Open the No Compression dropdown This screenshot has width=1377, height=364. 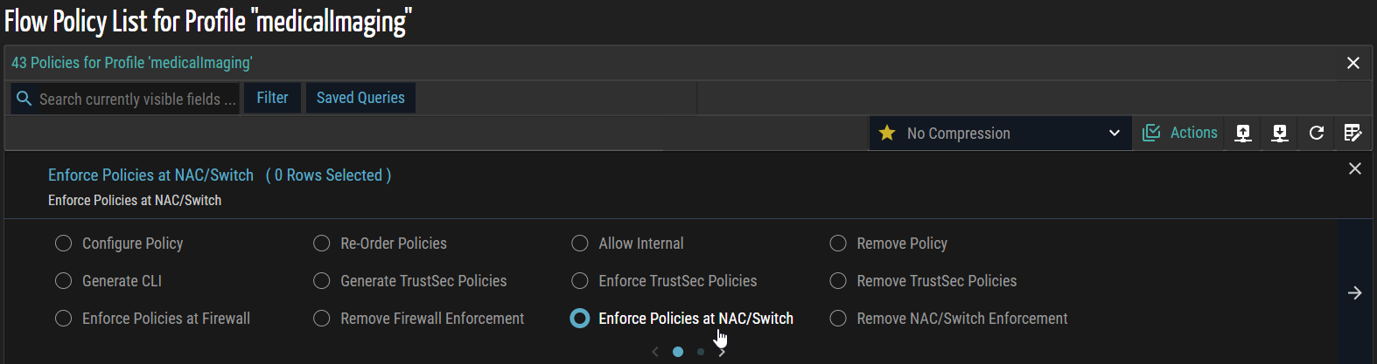pyautogui.click(x=999, y=133)
